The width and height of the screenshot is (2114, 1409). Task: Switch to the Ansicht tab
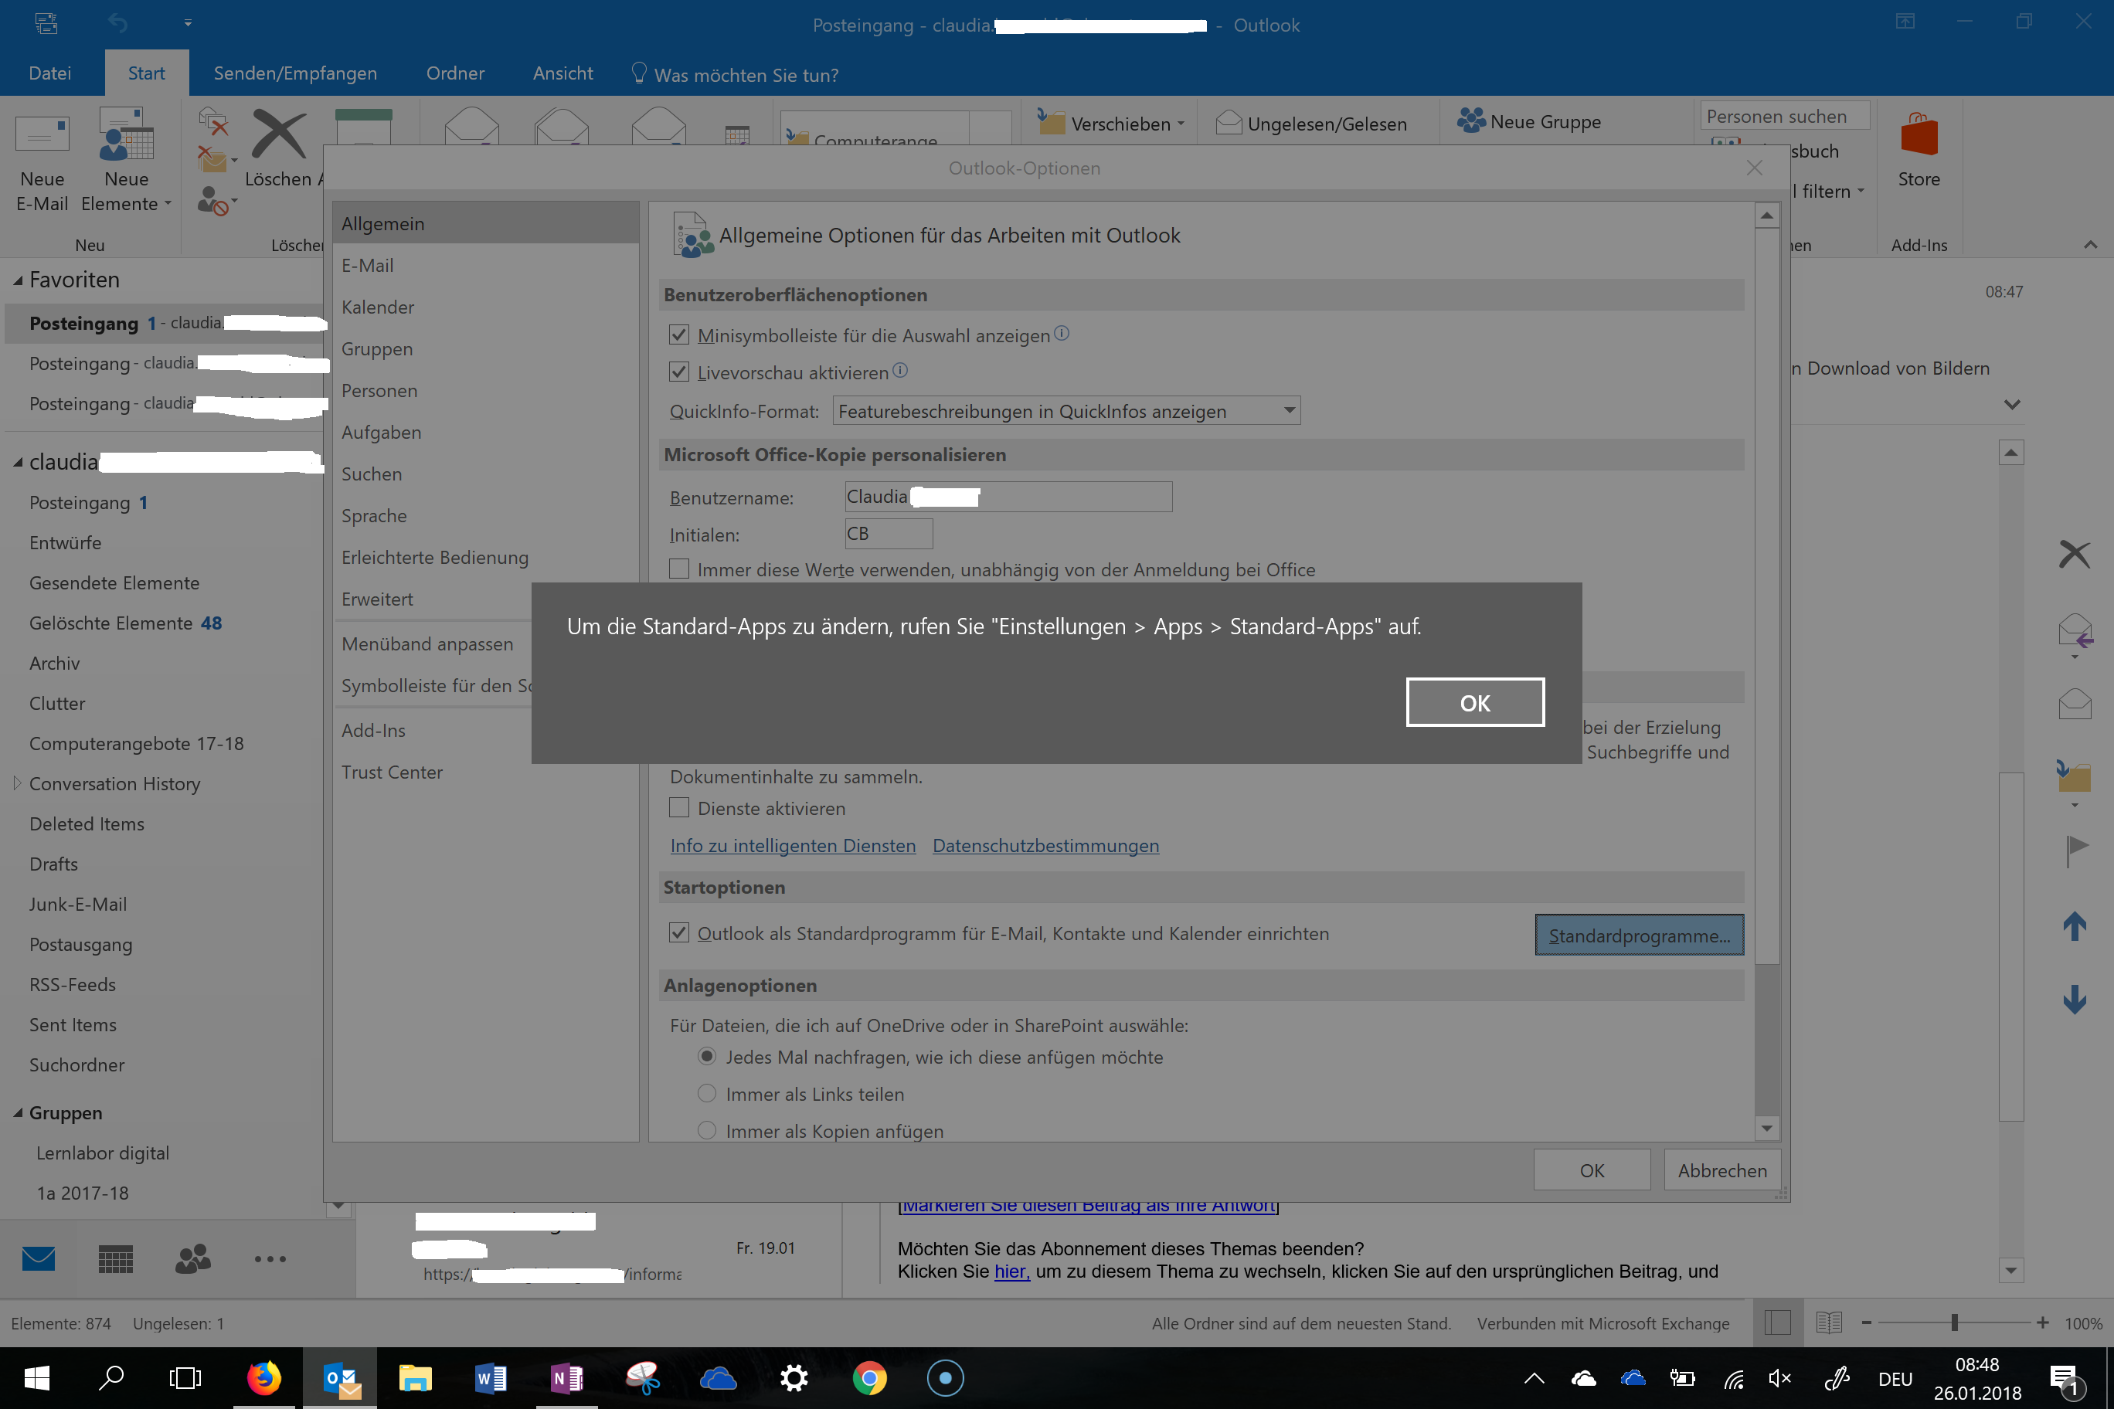click(x=562, y=73)
